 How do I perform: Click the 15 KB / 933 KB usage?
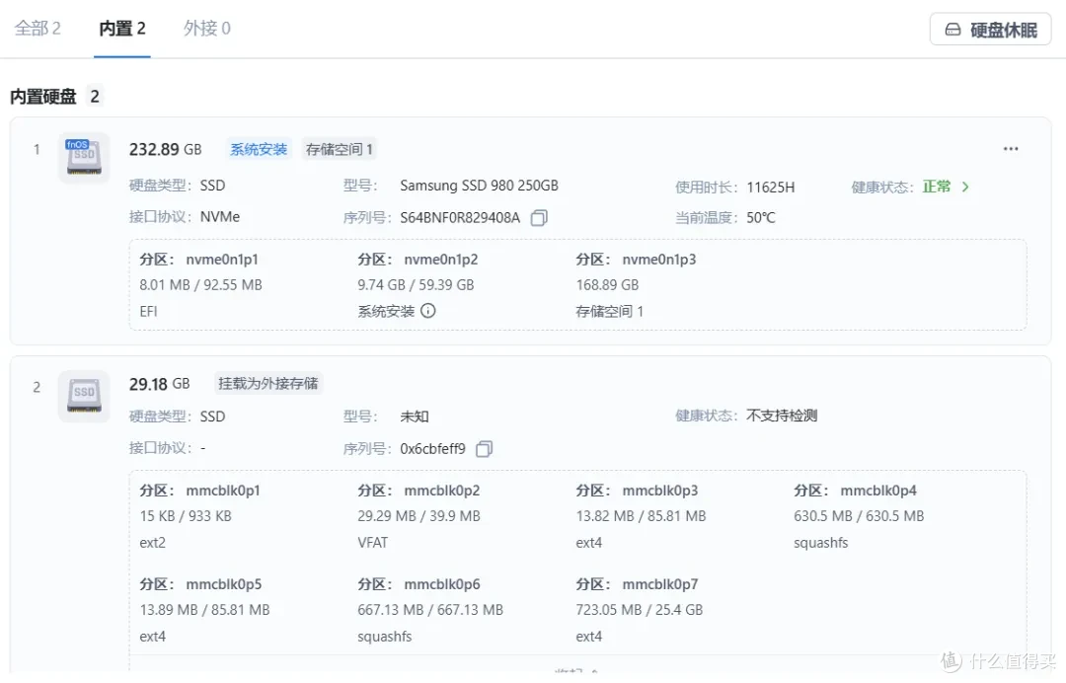186,516
